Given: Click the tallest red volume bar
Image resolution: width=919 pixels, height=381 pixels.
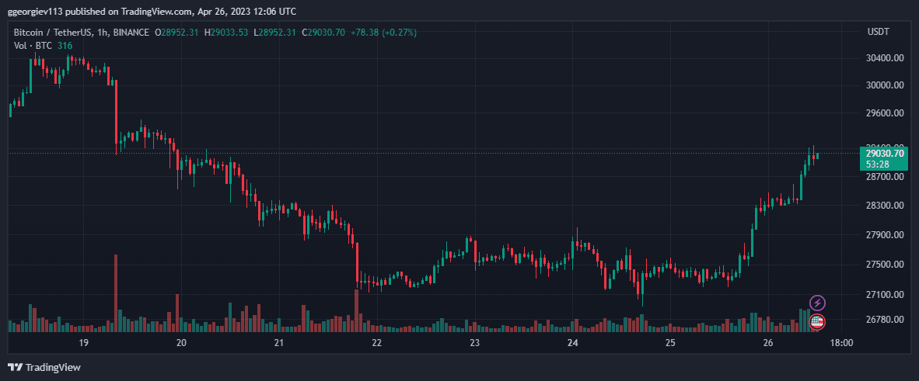Looking at the screenshot, I should point(116,293).
